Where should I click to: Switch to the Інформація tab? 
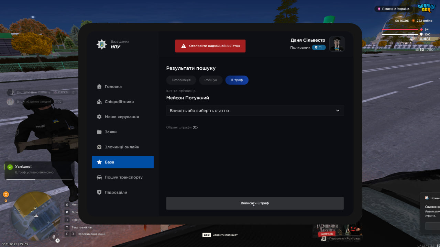(x=181, y=80)
